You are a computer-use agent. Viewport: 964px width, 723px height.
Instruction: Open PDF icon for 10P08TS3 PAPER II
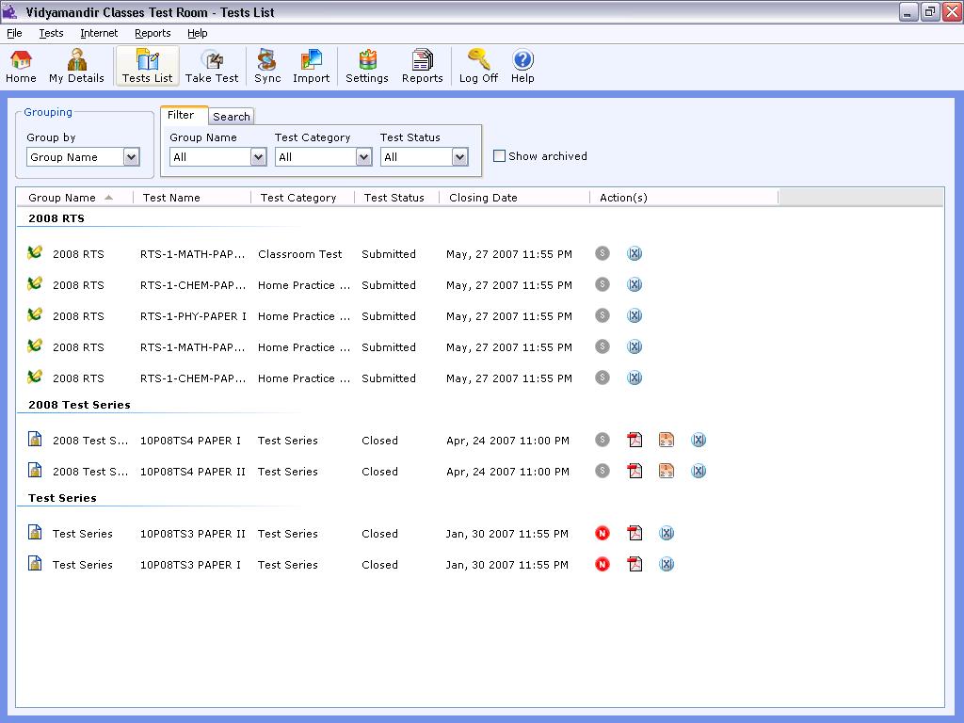click(635, 533)
